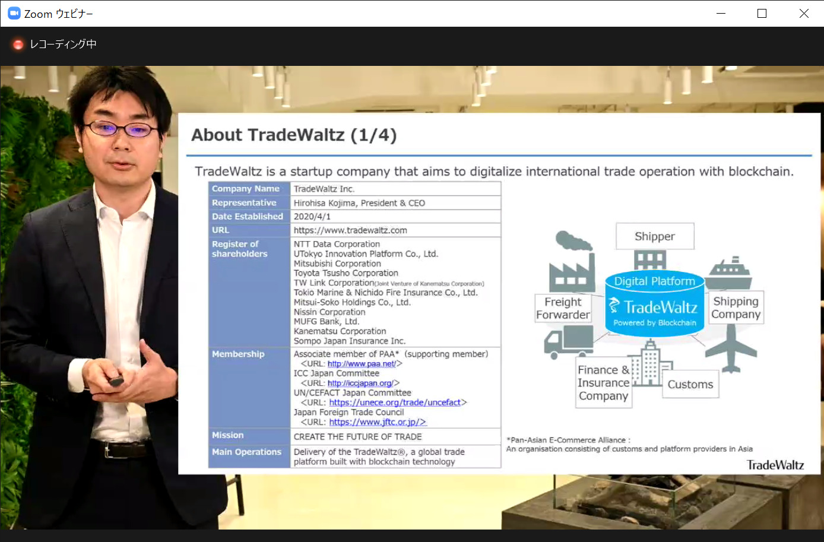Click the 'Date Established' header cell
The height and width of the screenshot is (542, 824).
click(x=249, y=217)
